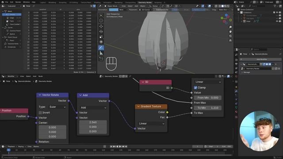This screenshot has width=283, height=159.
Task: Click the Stabilize Stroke button
Action: click(162, 10)
